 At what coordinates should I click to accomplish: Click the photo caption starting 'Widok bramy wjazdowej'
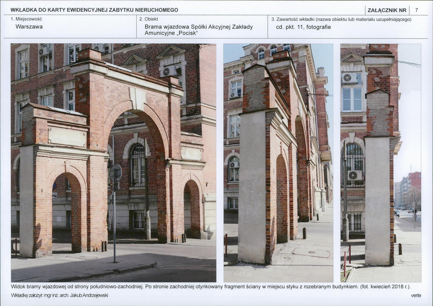tap(211, 286)
